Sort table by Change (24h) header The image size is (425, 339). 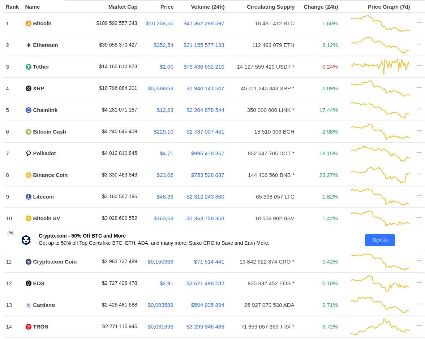pos(321,7)
